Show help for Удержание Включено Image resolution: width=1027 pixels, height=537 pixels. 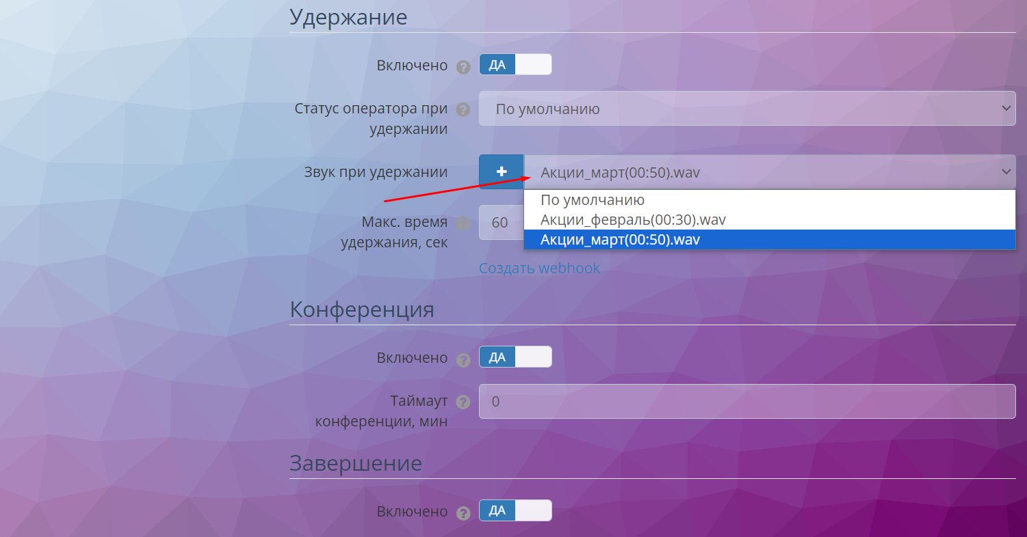click(463, 67)
